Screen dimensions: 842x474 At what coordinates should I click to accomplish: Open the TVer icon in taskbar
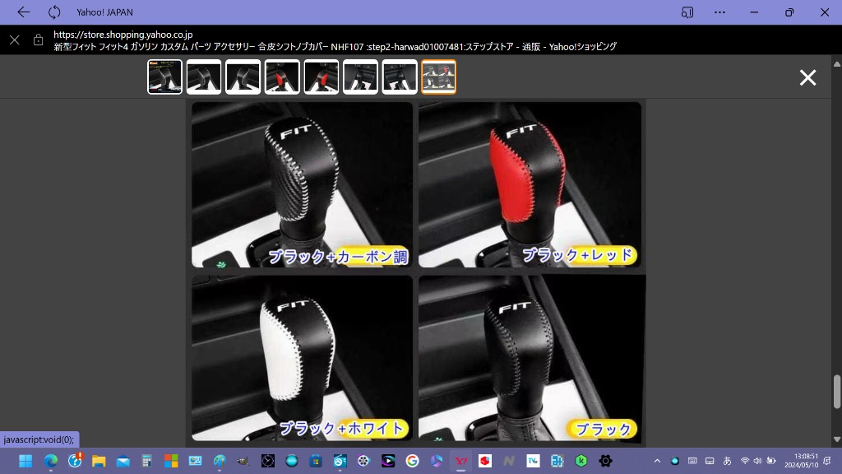point(533,461)
